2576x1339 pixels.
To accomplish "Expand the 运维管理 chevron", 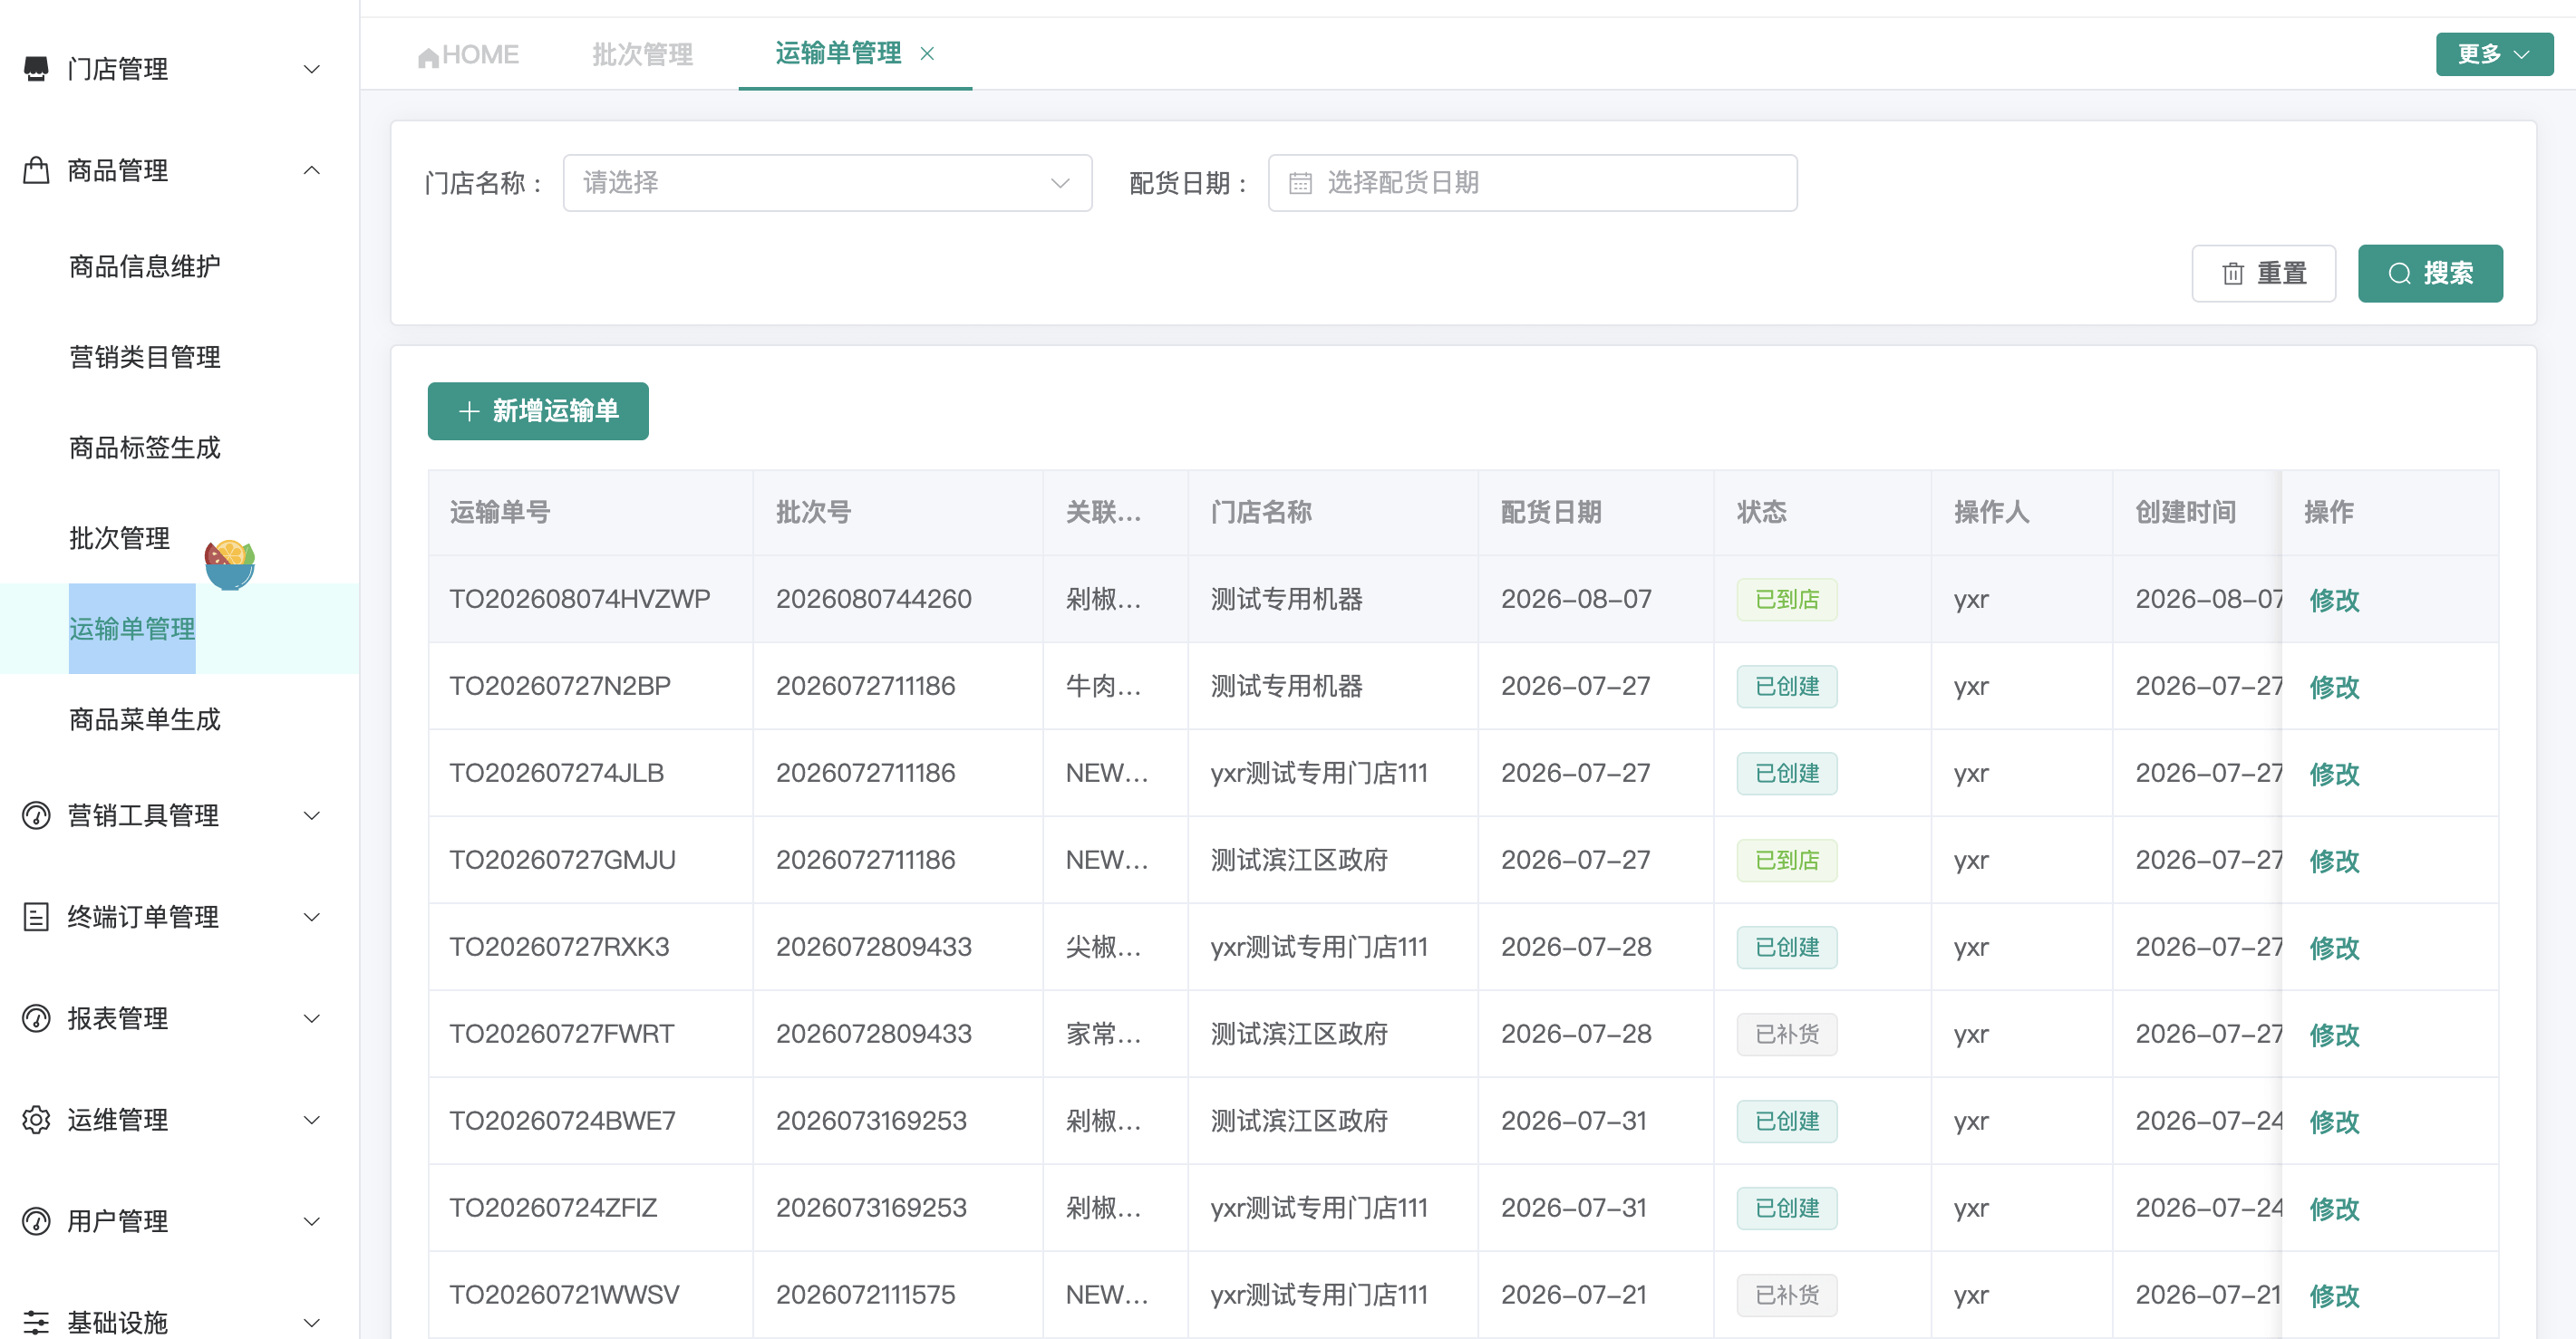I will coord(312,1119).
